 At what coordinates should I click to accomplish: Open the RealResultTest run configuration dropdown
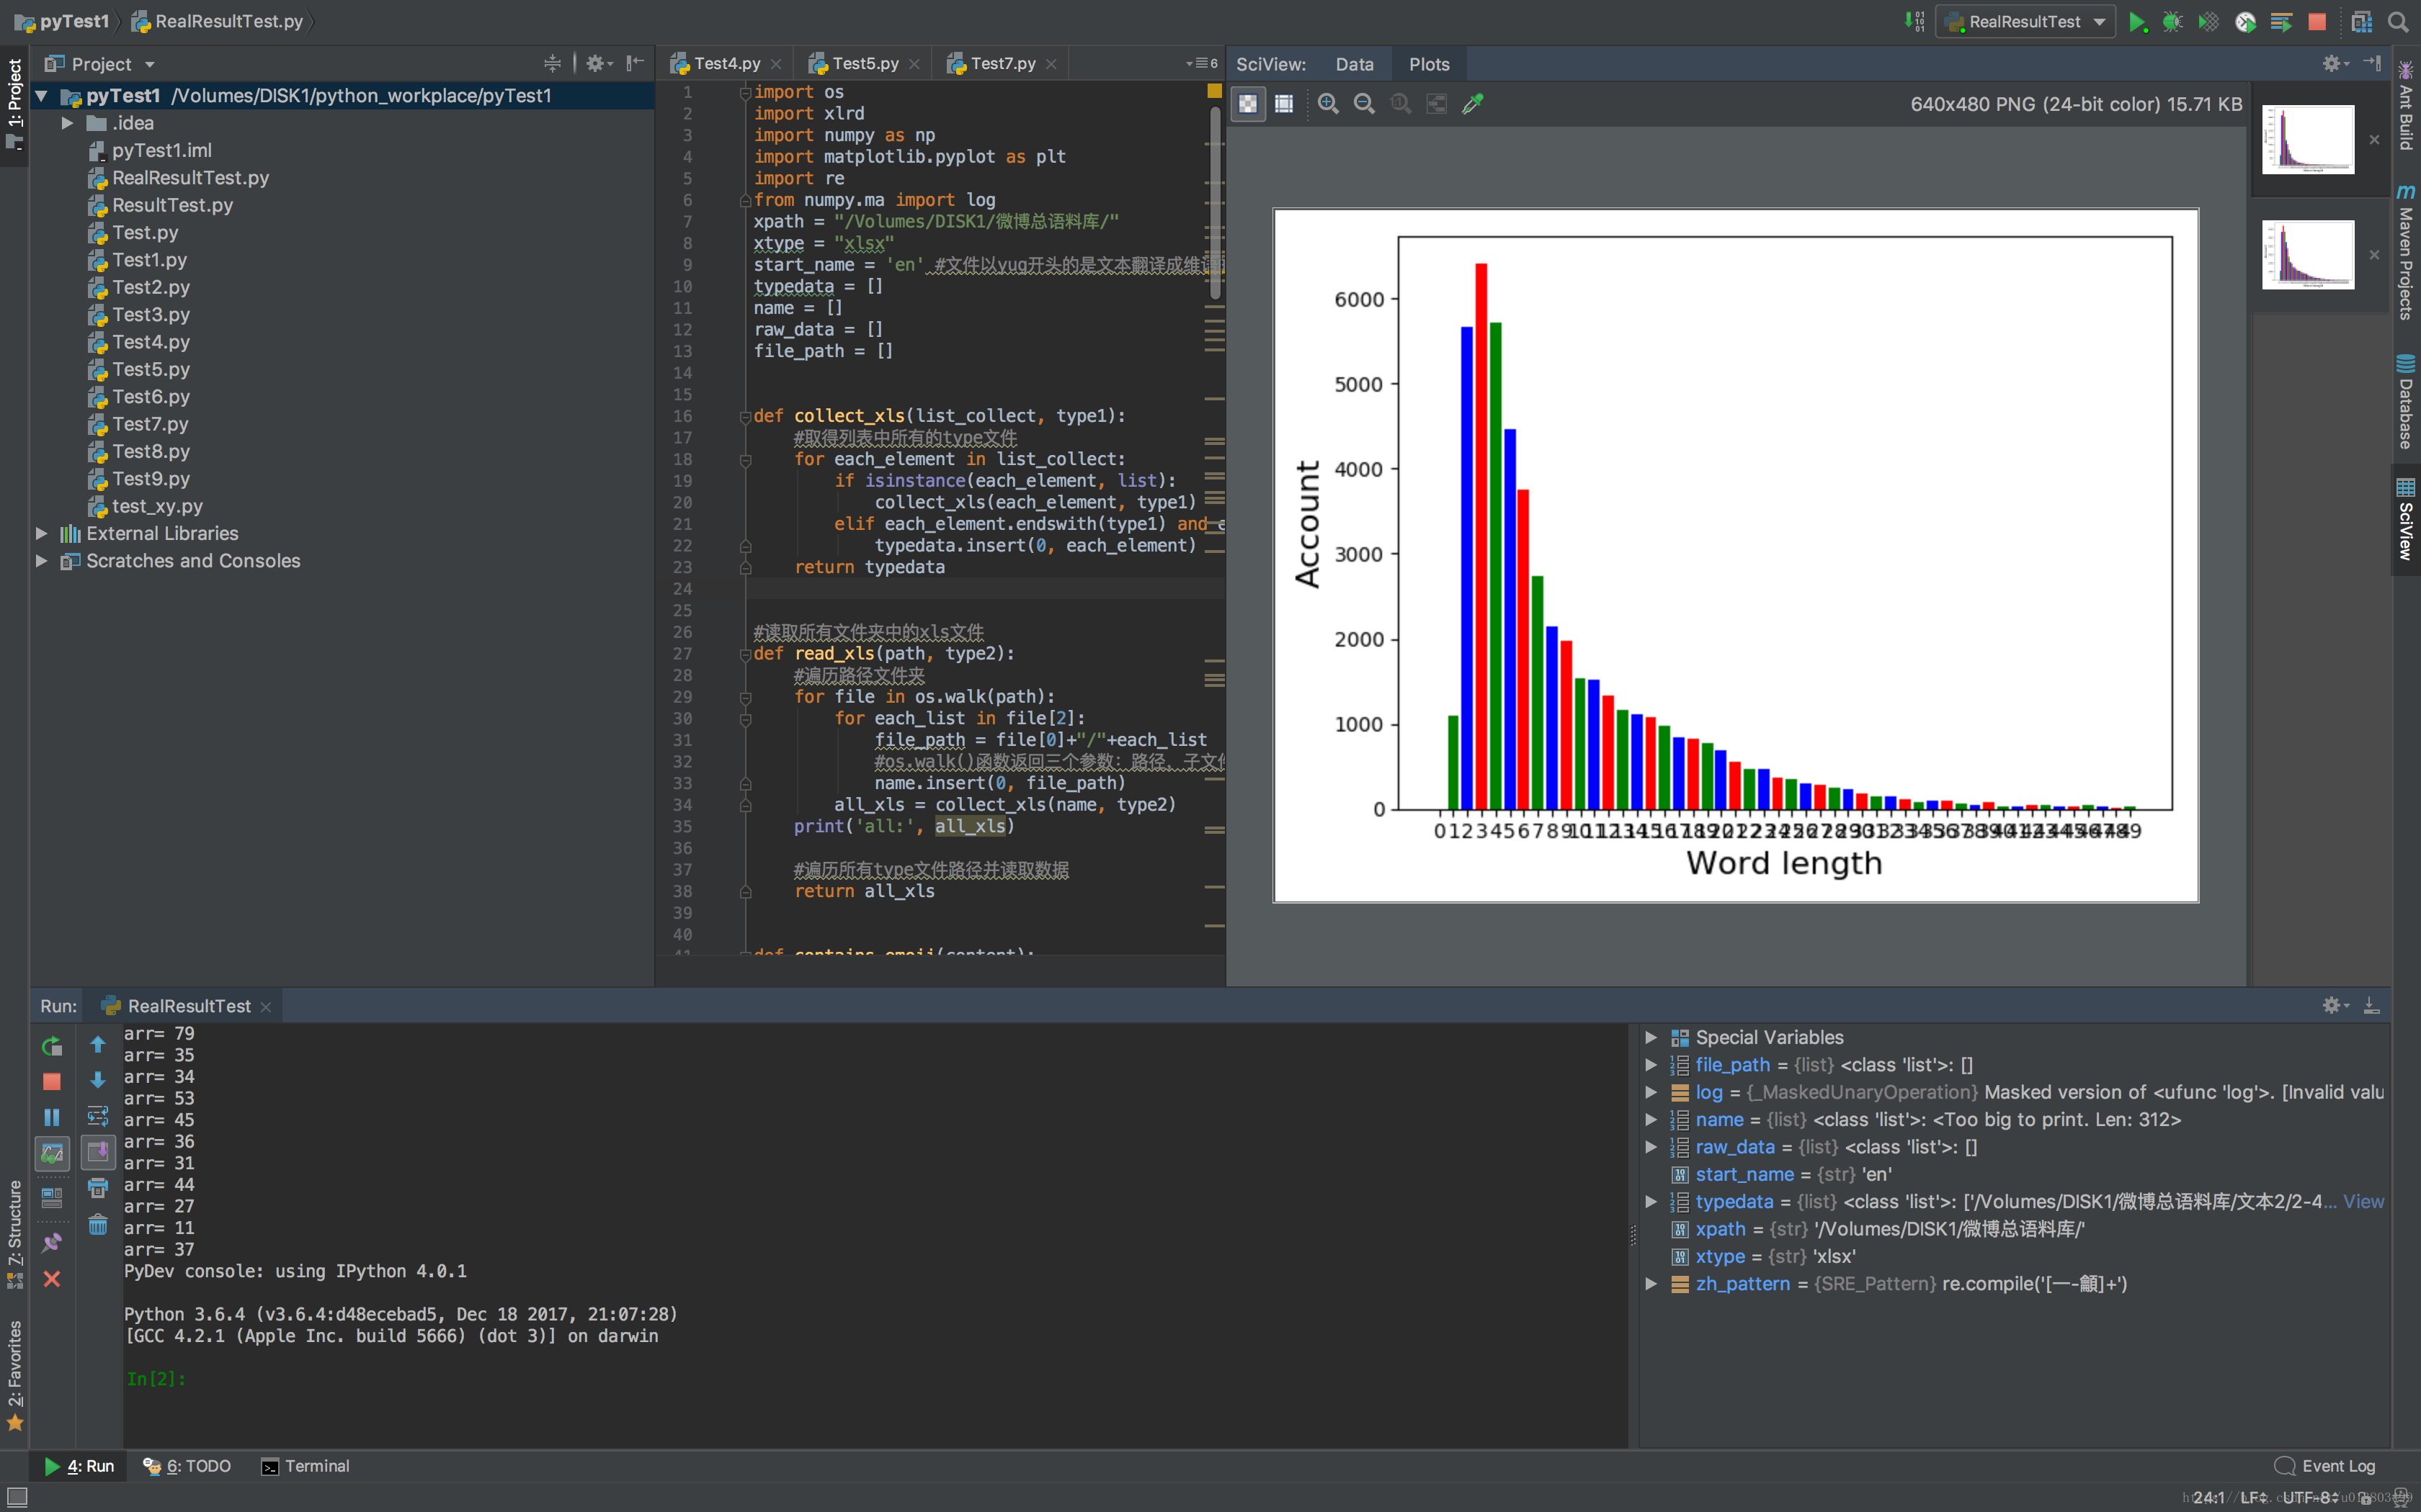click(x=2025, y=22)
